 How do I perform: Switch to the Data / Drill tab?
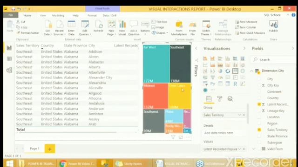coord(109,15)
